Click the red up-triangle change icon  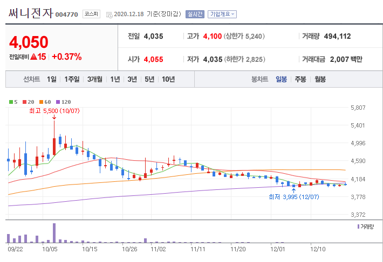pos(34,56)
